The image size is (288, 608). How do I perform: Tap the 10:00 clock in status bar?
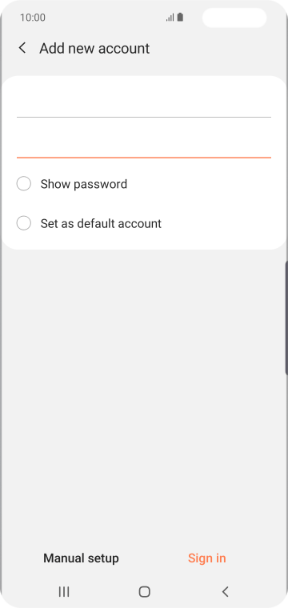33,18
